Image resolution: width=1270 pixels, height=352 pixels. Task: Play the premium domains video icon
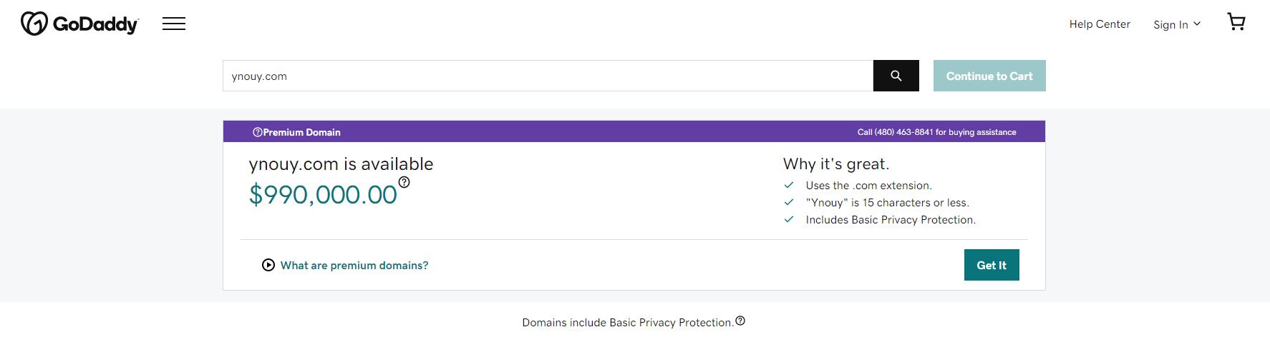[268, 265]
